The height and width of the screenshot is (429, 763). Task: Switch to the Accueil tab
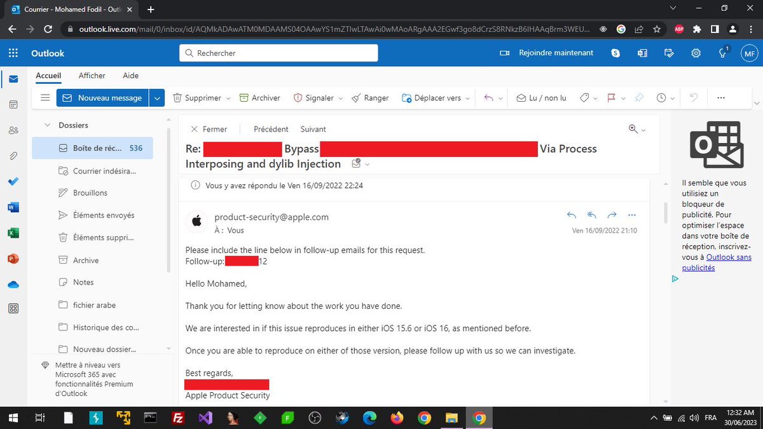point(48,76)
